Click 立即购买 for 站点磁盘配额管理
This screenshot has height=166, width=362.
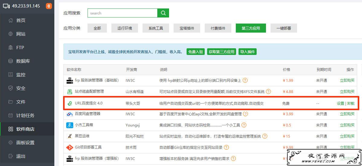[347, 92]
